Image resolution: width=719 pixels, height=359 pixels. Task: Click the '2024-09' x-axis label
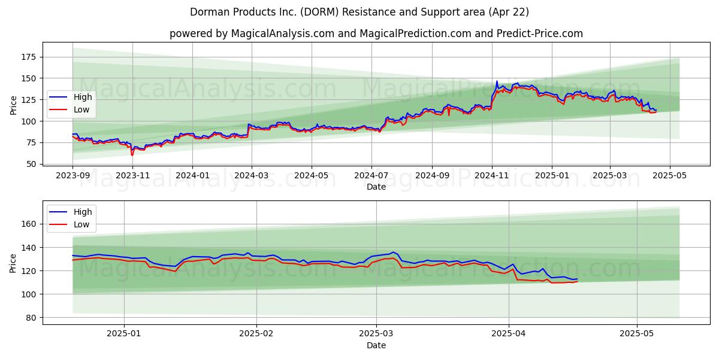[431, 177]
